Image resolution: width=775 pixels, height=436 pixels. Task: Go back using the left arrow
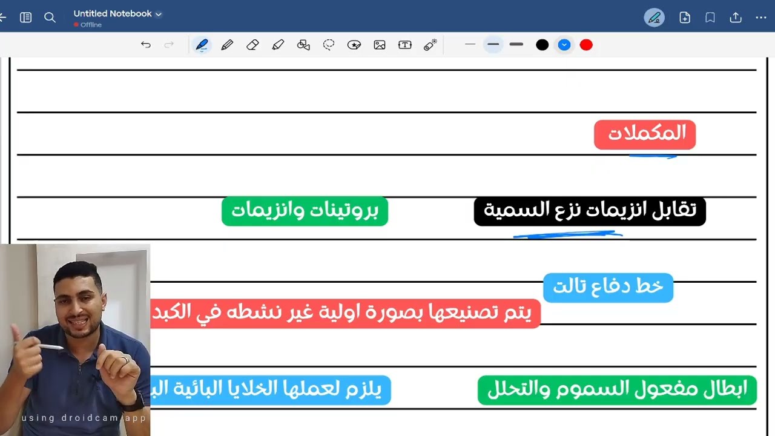point(2,18)
